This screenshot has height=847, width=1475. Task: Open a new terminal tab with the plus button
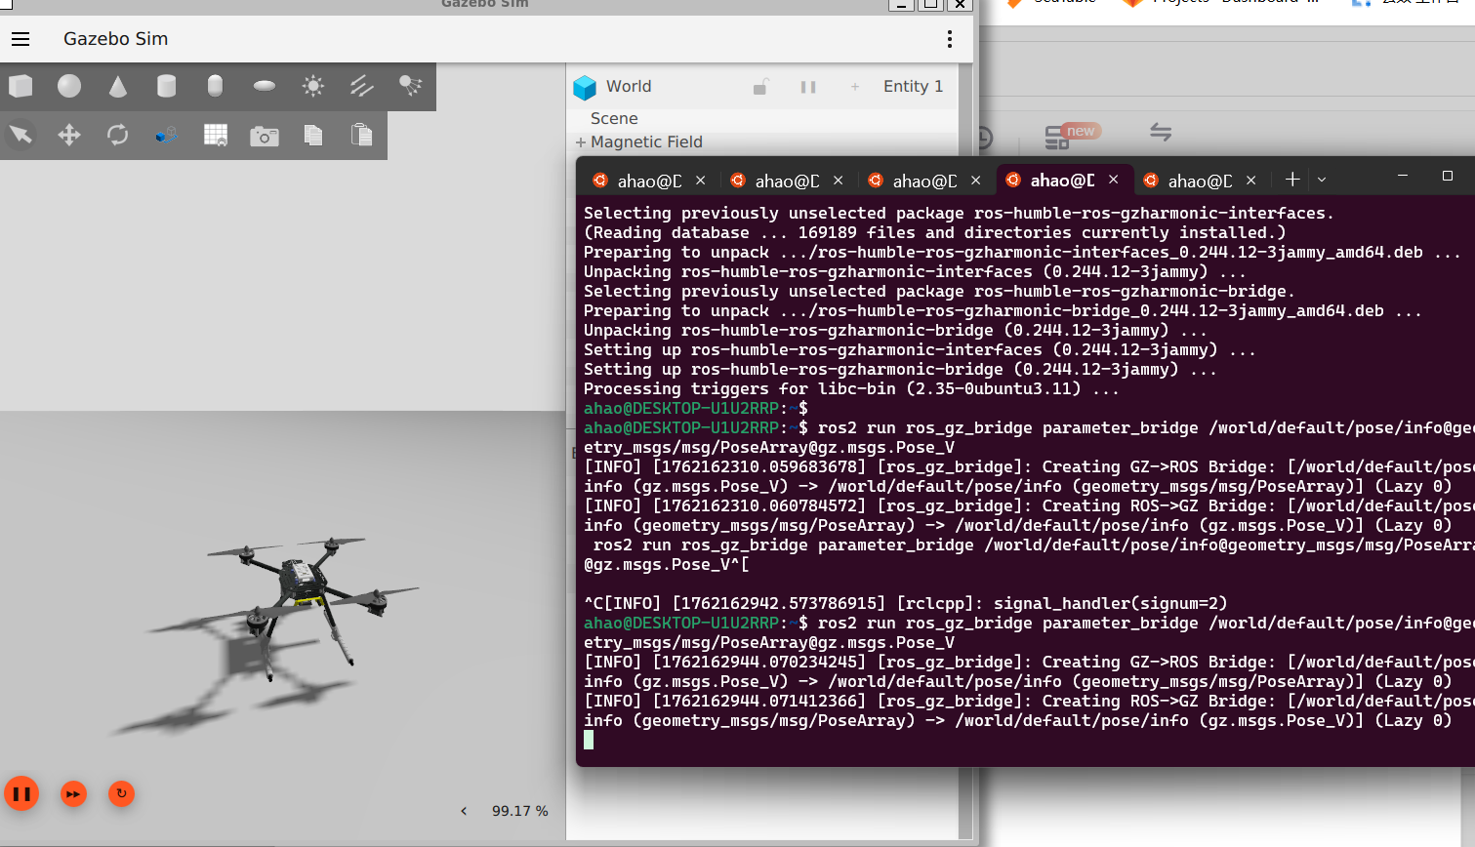point(1291,180)
